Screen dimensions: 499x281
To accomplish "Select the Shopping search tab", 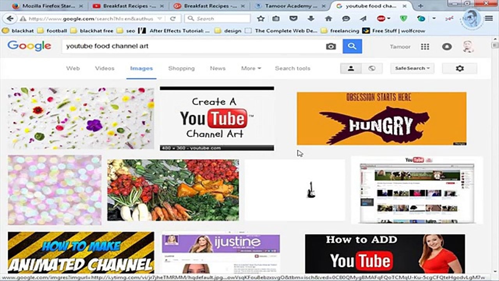I will coord(181,68).
